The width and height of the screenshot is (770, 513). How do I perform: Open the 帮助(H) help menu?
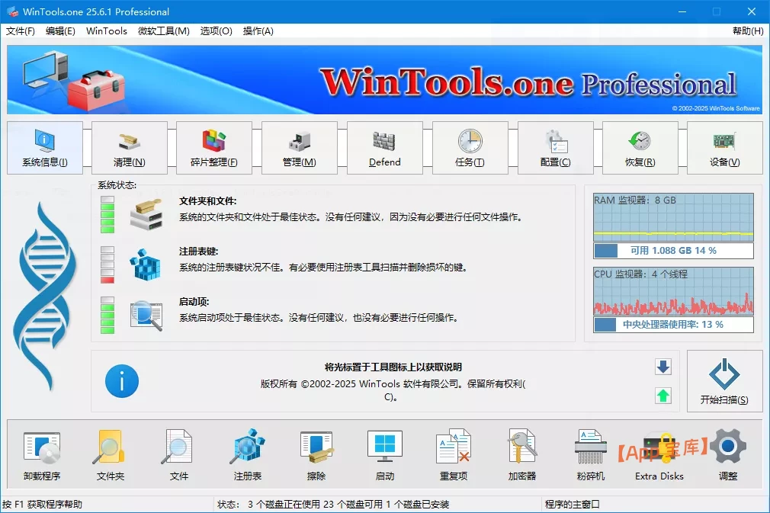746,31
